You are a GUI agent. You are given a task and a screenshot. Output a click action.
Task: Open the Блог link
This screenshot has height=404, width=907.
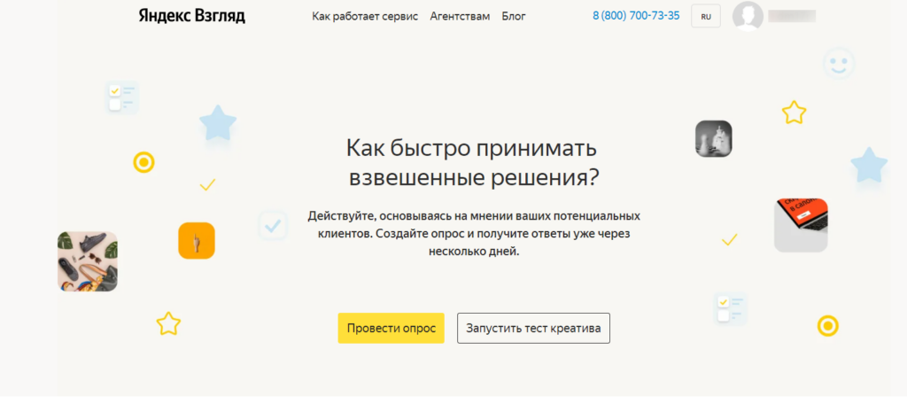click(x=514, y=16)
